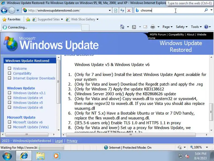Open the Favorites star button
214x161 pixels.
(x=12, y=19)
